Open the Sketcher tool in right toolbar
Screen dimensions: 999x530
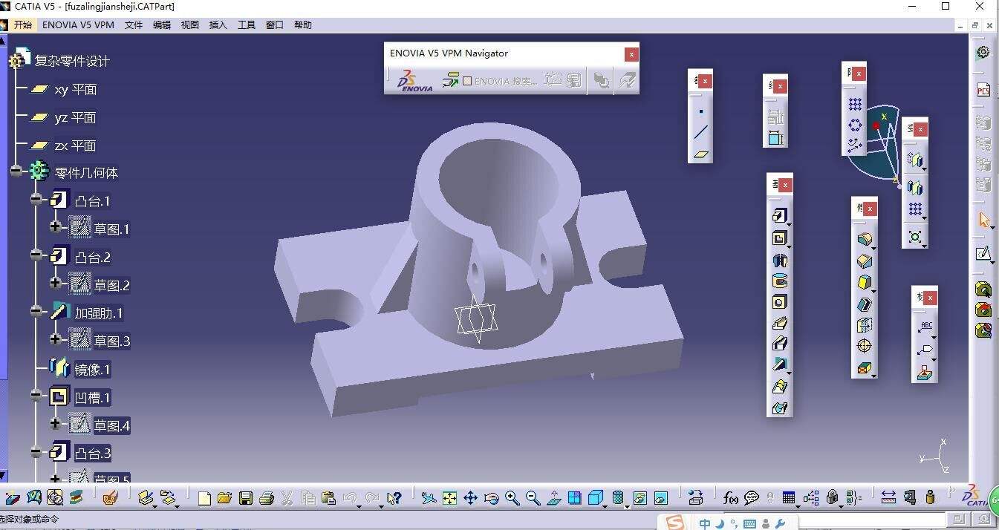point(983,254)
